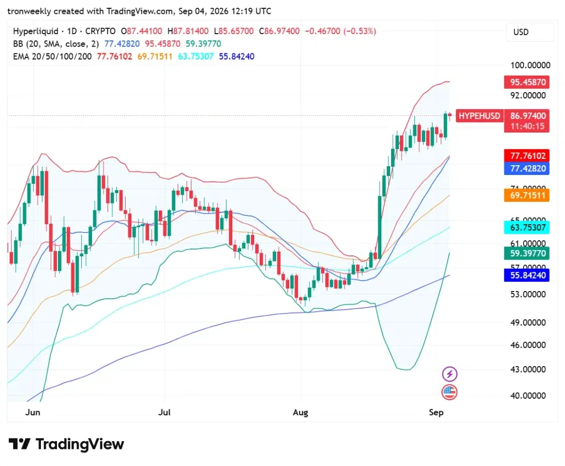565x466 pixels.
Task: Select the Hyperliquid 1D CRYPTO title
Action: 64,32
